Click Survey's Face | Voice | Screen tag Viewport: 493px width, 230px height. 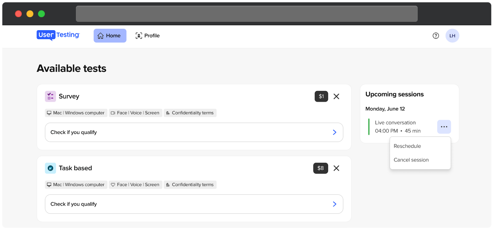click(x=136, y=113)
